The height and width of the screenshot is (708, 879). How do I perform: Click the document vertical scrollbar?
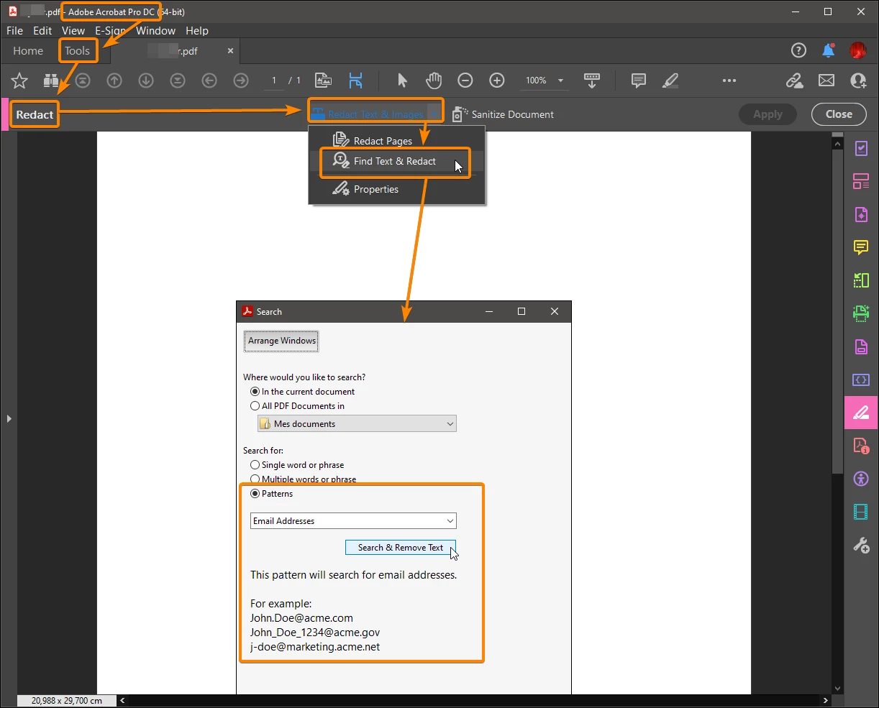837,310
